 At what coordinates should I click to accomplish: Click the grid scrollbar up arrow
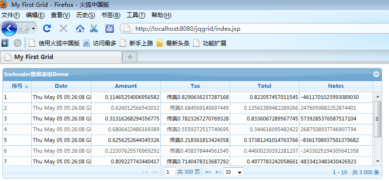click(x=378, y=97)
